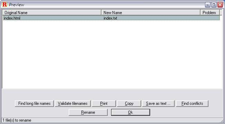The image size is (225, 124).
Task: Select index.html in the Original Name column
Action: (x=12, y=18)
